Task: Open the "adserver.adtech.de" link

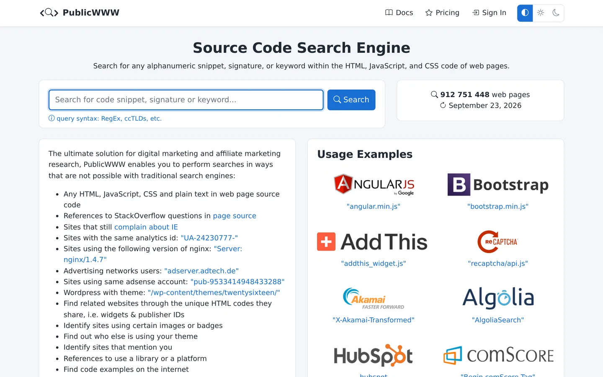Action: click(x=201, y=271)
